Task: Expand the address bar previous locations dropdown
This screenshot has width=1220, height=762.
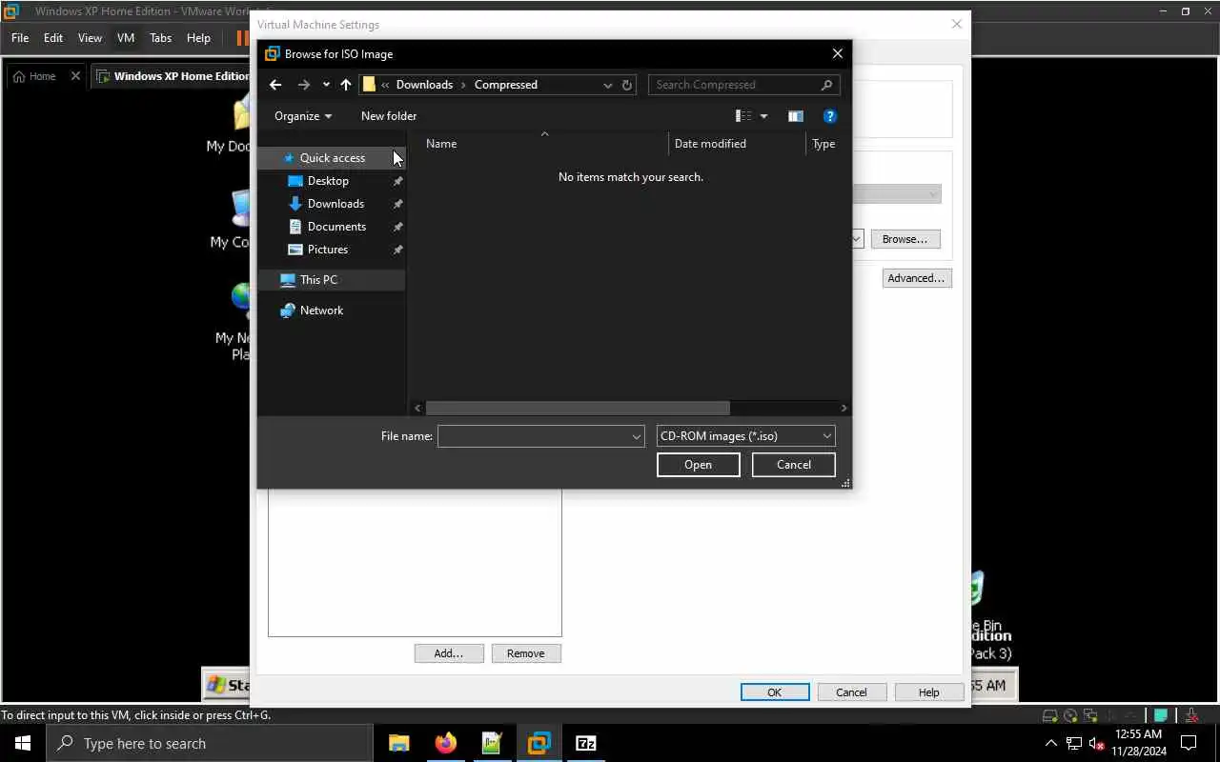Action: click(607, 85)
